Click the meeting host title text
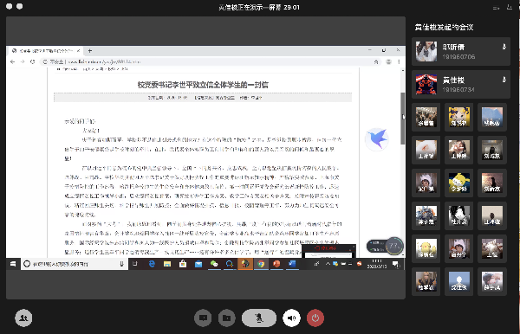 point(444,27)
